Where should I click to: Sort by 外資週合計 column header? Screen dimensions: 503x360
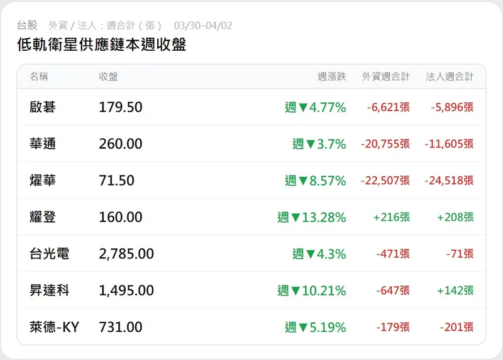pos(385,77)
